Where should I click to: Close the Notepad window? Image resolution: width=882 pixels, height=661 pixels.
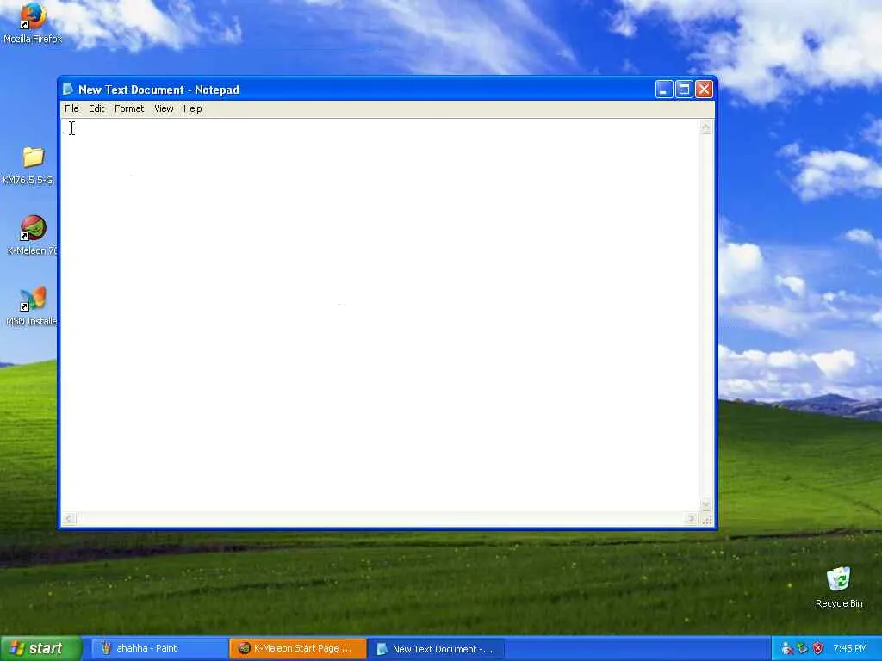point(704,90)
